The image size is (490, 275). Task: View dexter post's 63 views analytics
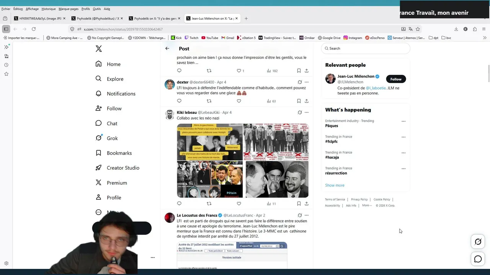point(271,101)
